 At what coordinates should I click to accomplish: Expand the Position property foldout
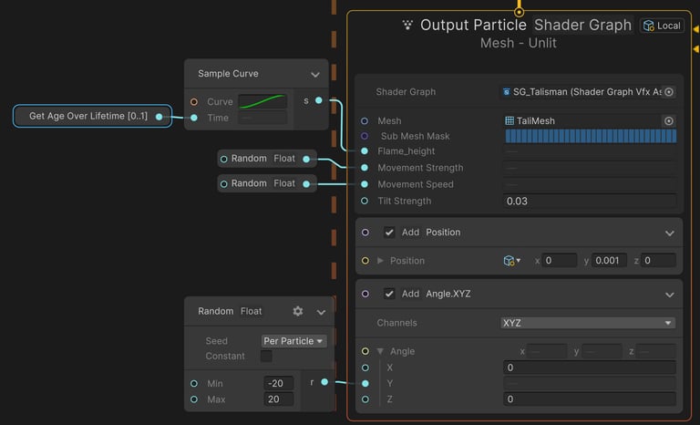380,261
